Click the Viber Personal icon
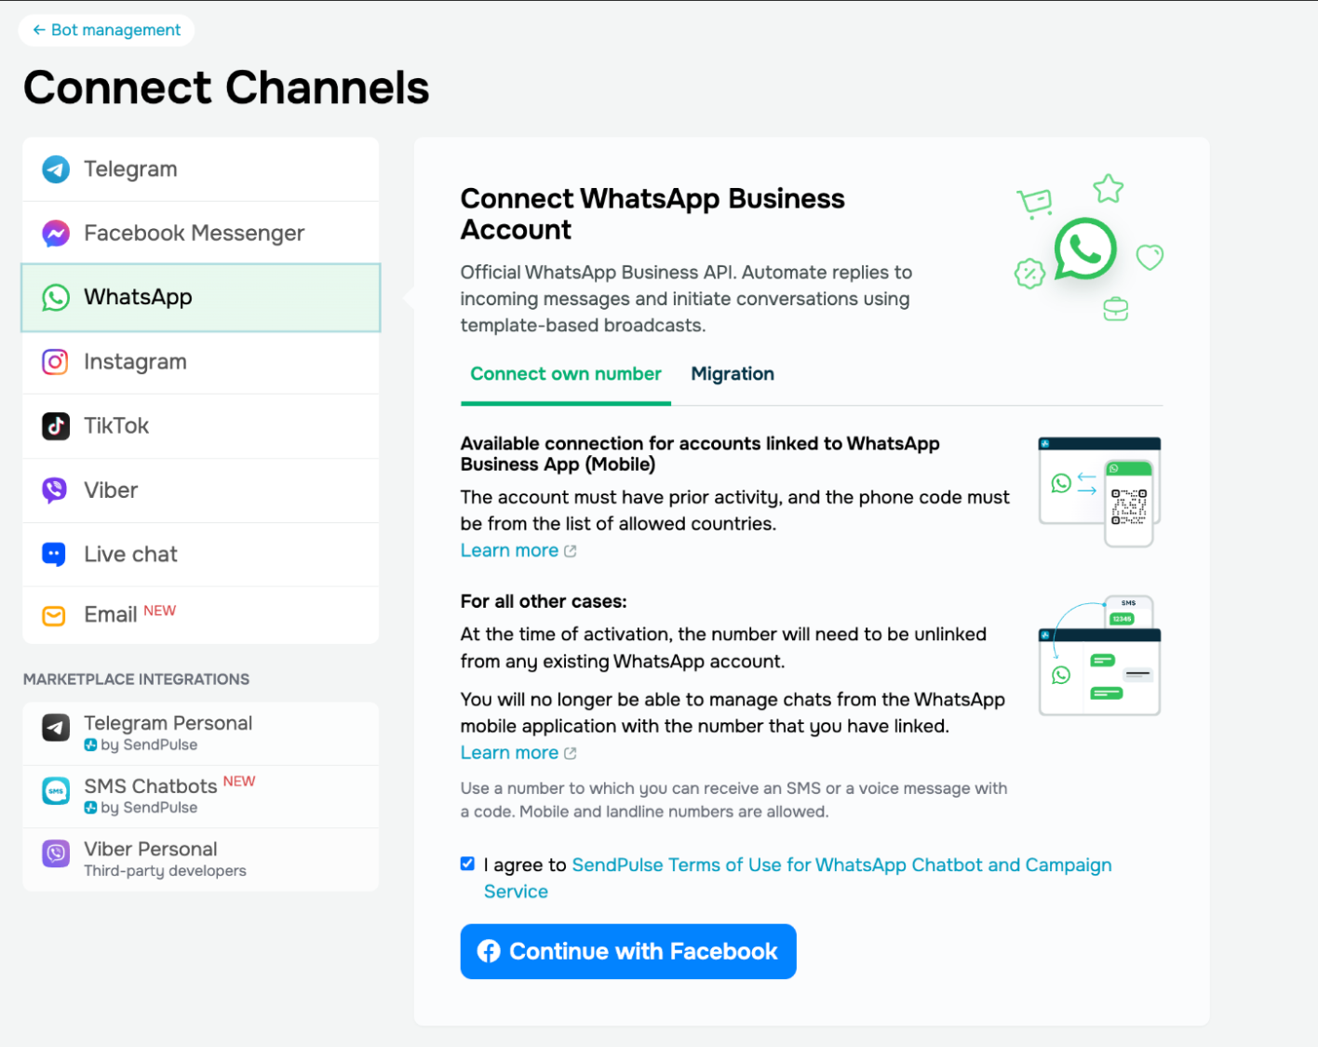This screenshot has width=1318, height=1047. (56, 853)
